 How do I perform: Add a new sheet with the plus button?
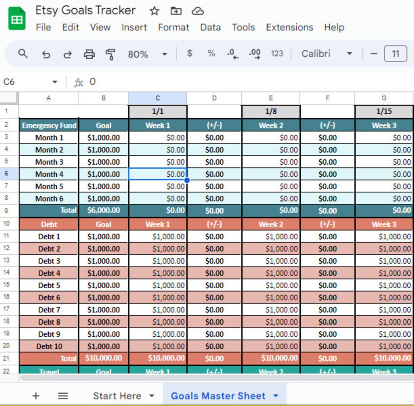pos(35,395)
